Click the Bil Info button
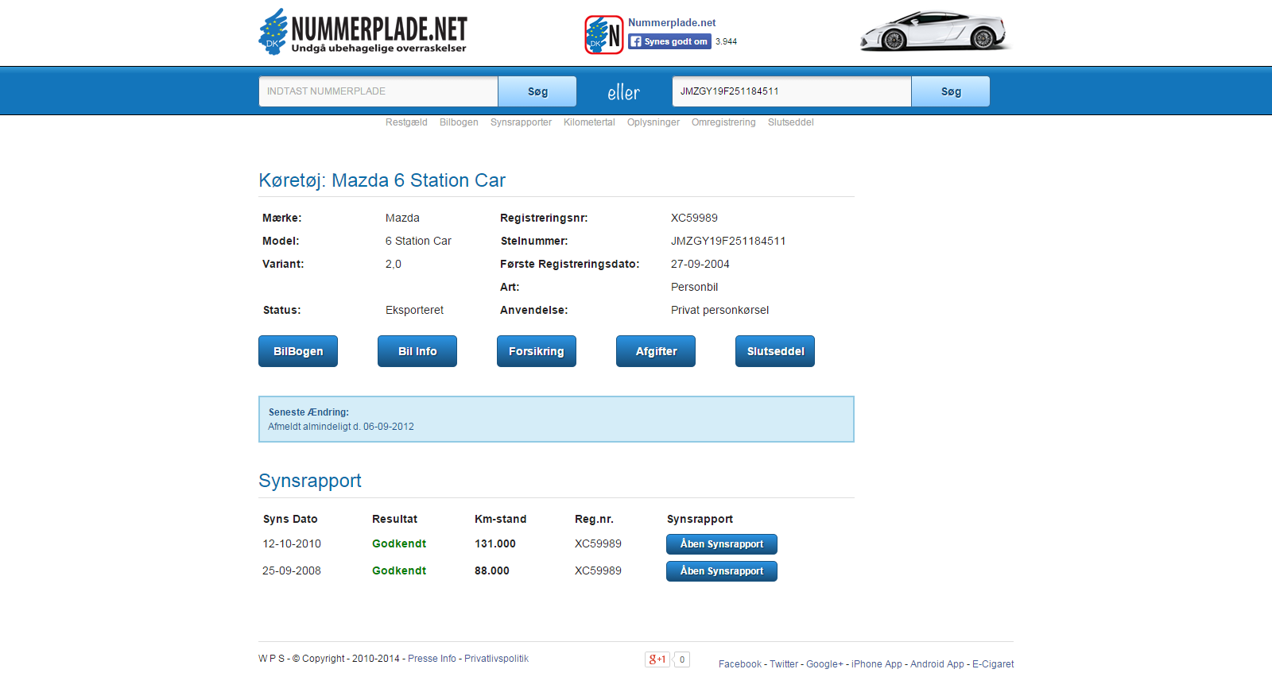The height and width of the screenshot is (700, 1272). click(x=417, y=351)
